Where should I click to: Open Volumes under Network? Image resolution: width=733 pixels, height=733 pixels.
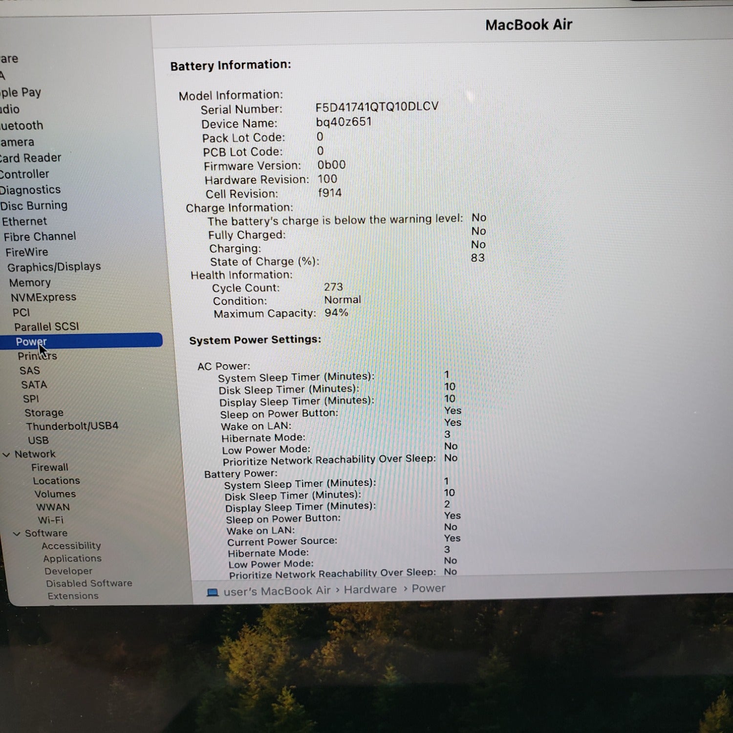(55, 494)
